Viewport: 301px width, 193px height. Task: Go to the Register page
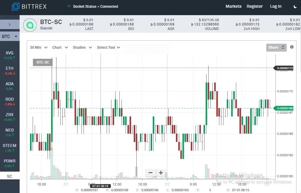(x=255, y=6)
